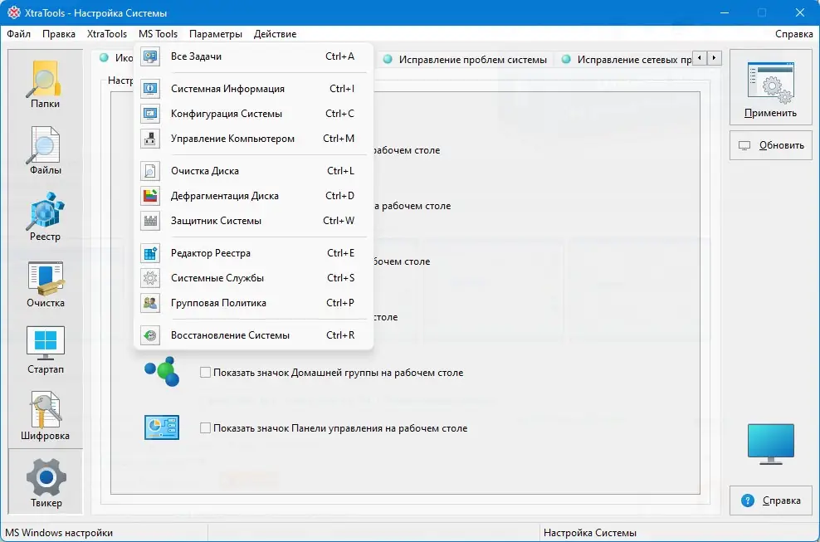Viewport: 820px width, 542px height.
Task: Choose Восстановление Системы menu entry
Action: pos(254,335)
